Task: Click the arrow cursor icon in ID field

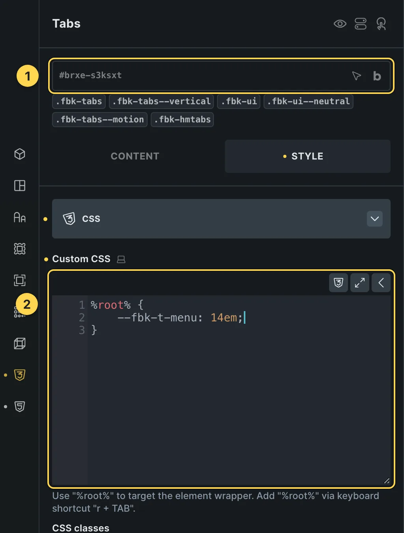Action: 356,75
